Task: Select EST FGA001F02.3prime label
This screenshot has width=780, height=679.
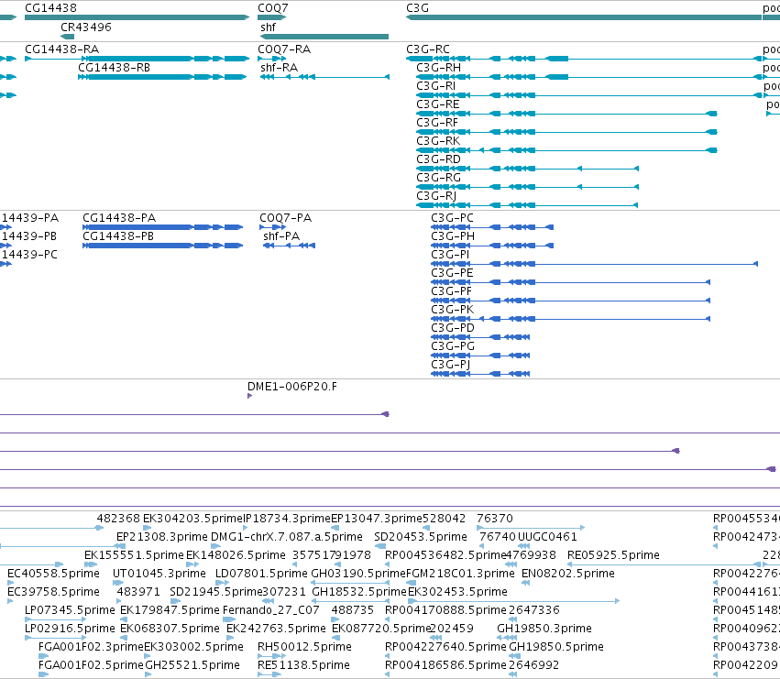Action: (91, 647)
